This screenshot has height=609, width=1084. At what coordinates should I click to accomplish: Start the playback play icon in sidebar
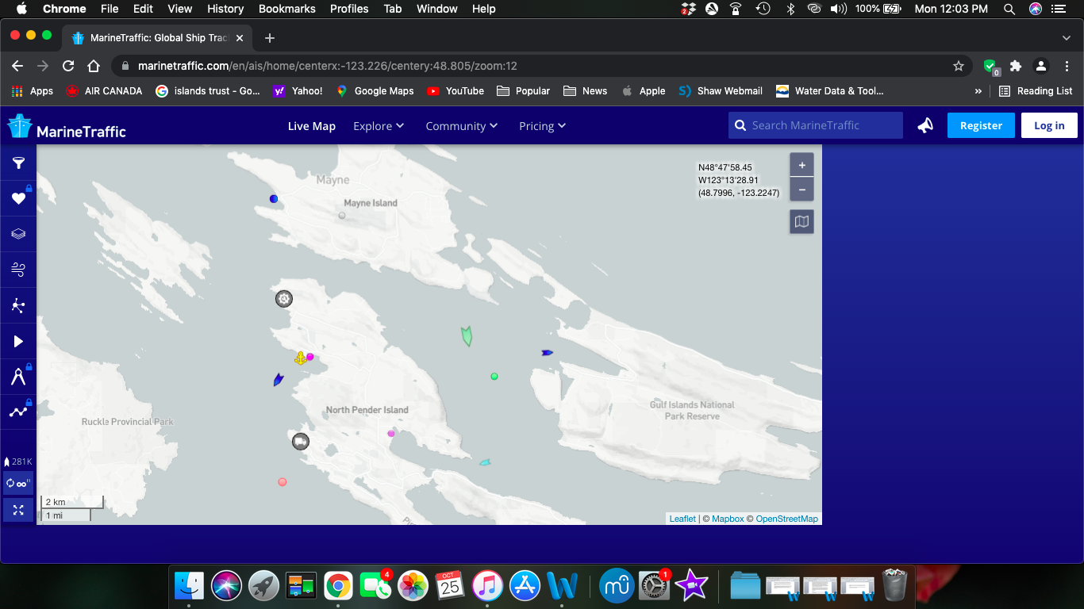point(18,342)
